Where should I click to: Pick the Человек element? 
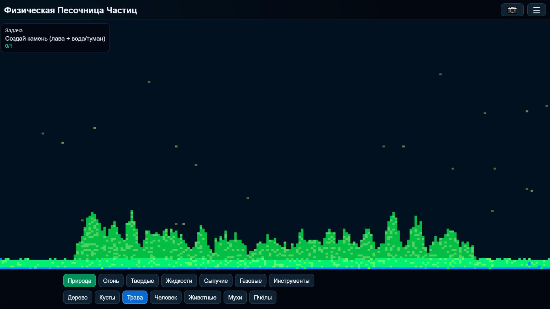(x=166, y=297)
